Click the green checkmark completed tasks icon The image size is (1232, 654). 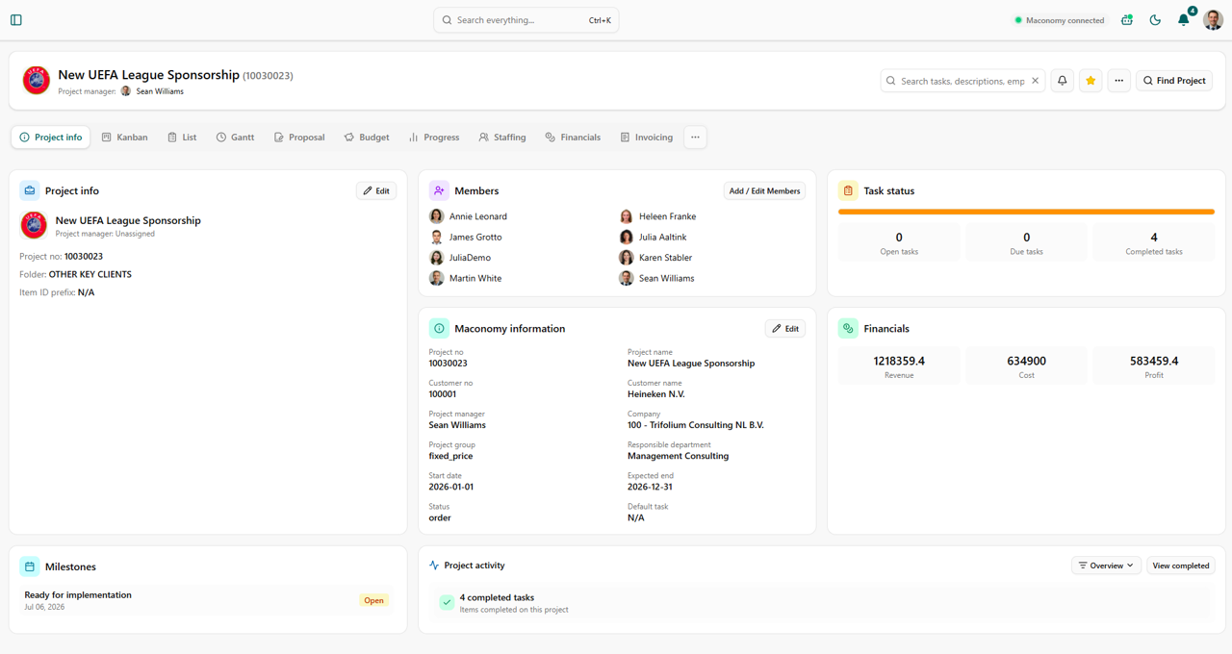coord(447,602)
